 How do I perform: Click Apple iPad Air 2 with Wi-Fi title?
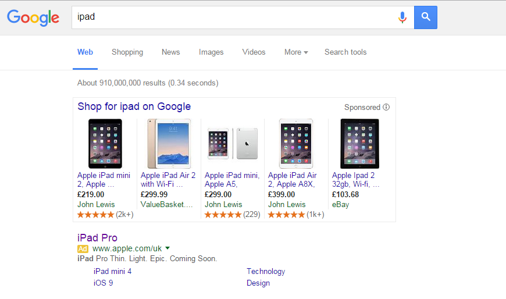(x=168, y=180)
